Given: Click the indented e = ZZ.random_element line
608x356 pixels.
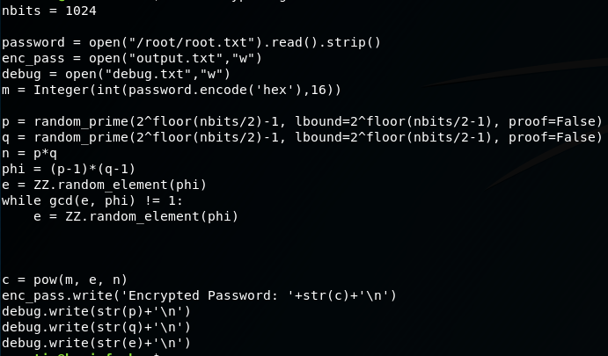Looking at the screenshot, I should (x=136, y=216).
